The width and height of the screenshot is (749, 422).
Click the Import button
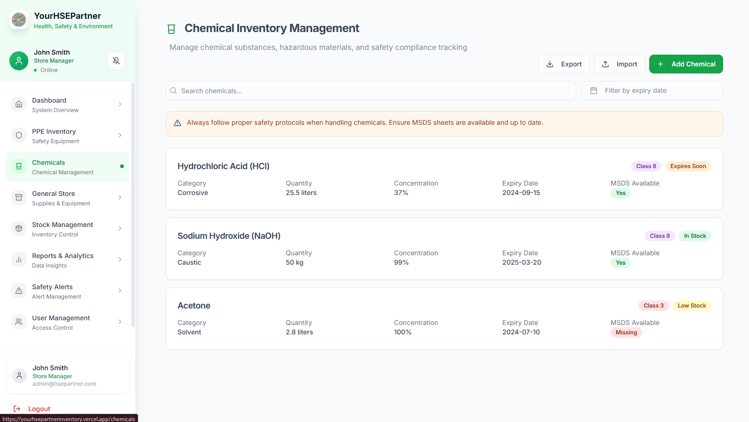click(619, 64)
